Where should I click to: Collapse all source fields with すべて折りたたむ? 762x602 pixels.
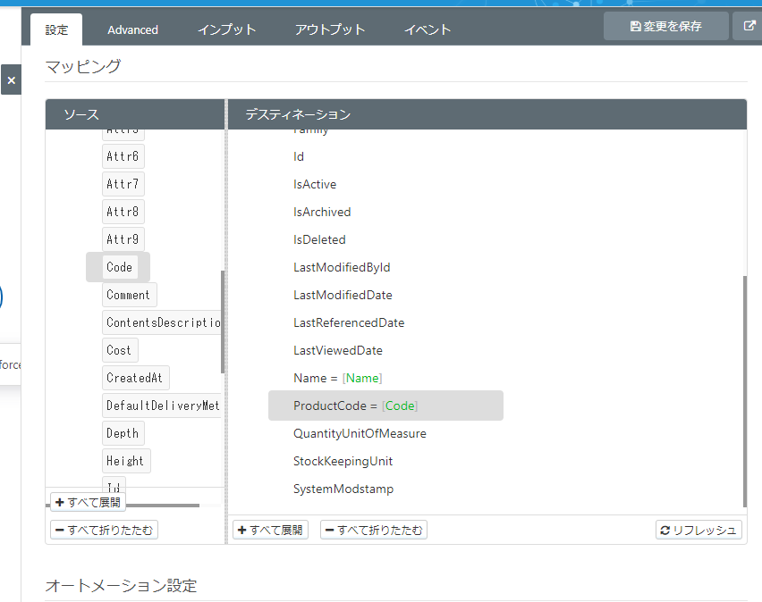pos(103,529)
